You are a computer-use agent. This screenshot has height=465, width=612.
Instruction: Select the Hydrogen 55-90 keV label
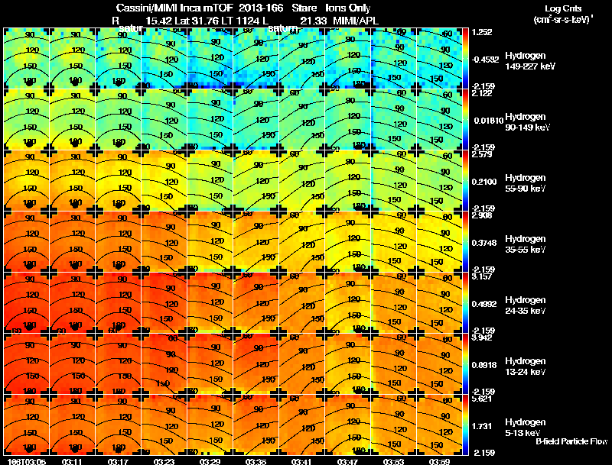click(526, 183)
